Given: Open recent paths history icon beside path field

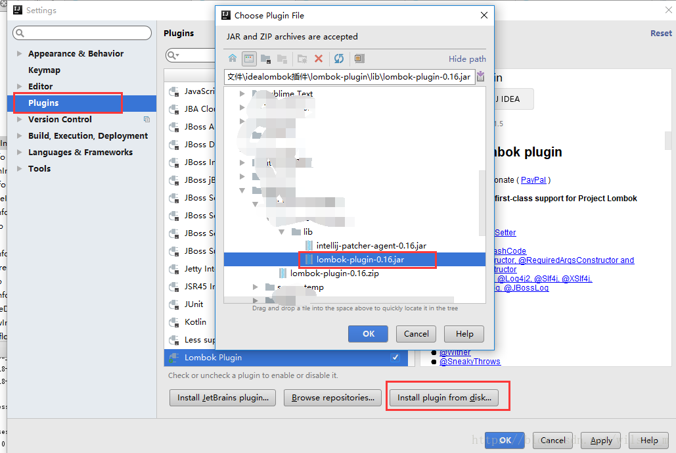Looking at the screenshot, I should pyautogui.click(x=481, y=77).
